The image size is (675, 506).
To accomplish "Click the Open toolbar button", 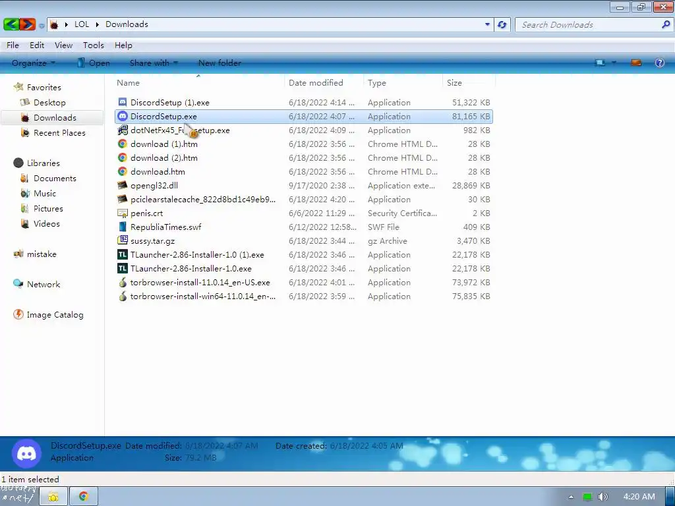I will [94, 63].
